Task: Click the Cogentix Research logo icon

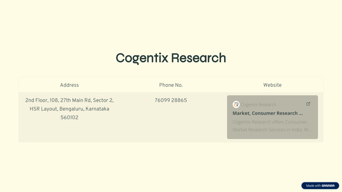Action: 236,104
